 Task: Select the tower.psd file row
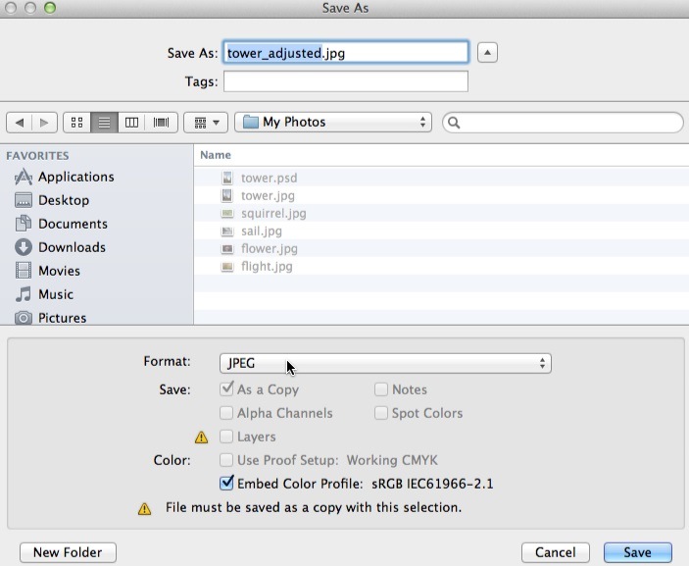[441, 178]
